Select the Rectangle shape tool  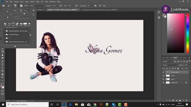tap(2, 71)
